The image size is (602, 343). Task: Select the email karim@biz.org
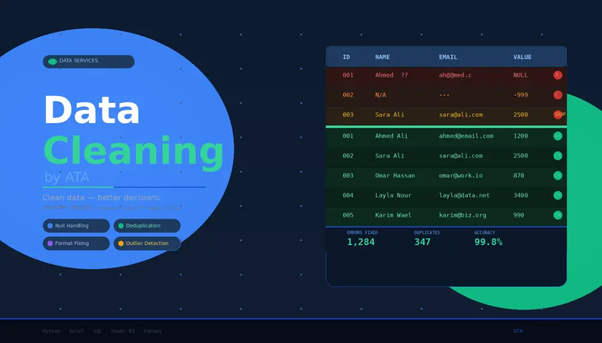click(462, 215)
